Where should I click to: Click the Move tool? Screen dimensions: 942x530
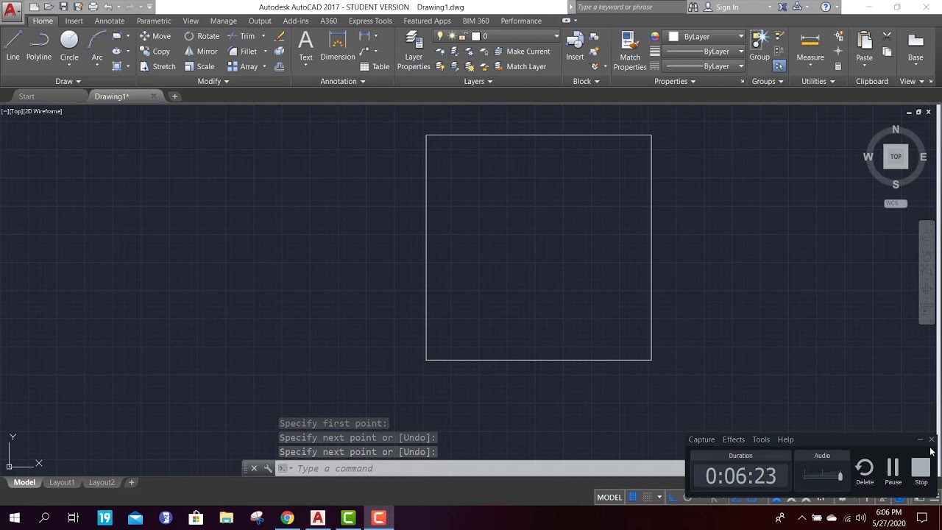(x=155, y=36)
